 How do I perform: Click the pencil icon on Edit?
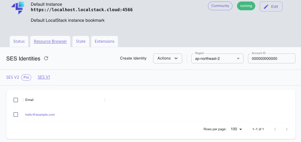tap(266, 7)
